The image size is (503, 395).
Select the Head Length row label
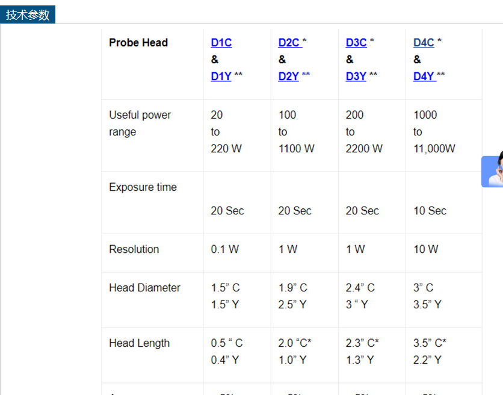[x=139, y=343]
